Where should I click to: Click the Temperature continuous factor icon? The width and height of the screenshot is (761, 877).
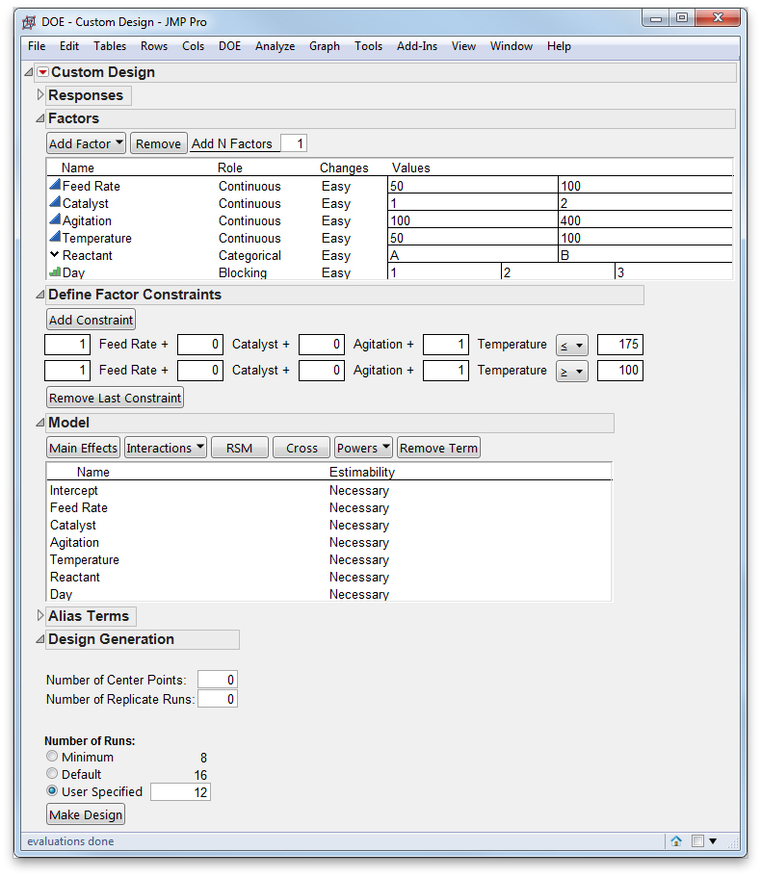pyautogui.click(x=55, y=237)
